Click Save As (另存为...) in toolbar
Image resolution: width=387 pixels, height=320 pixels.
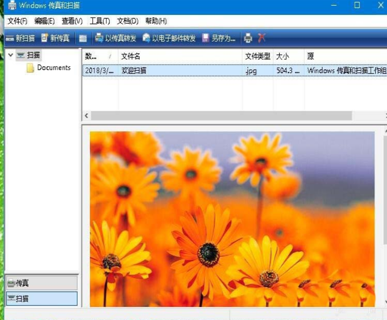tap(218, 38)
